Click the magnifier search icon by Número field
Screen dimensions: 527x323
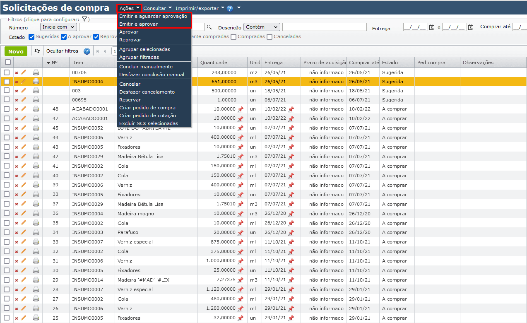[209, 27]
